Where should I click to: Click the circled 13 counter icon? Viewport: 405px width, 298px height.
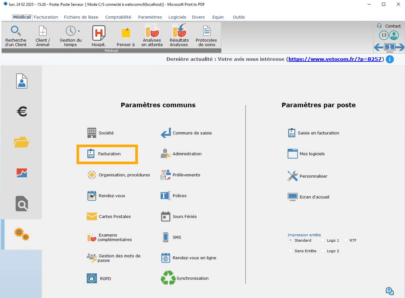coord(384,35)
